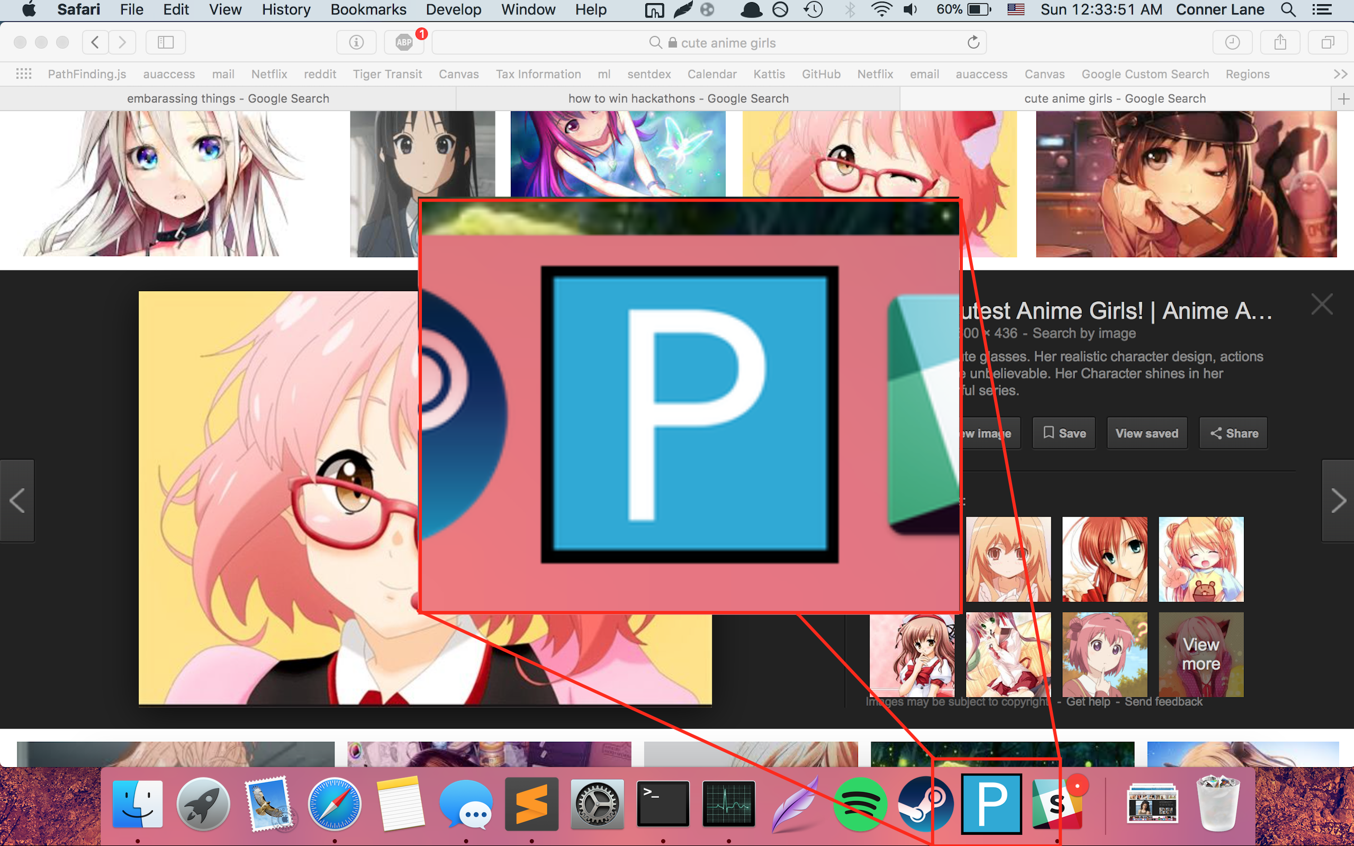Click the website info icon
1354x846 pixels.
coord(356,42)
